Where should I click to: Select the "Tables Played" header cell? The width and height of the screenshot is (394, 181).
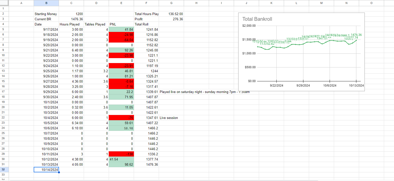pos(96,24)
